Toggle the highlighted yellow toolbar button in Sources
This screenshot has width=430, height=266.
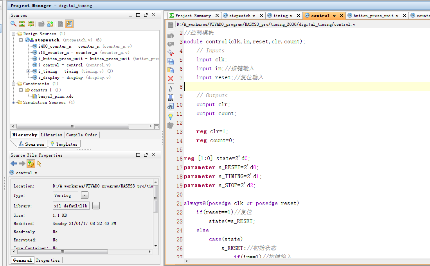pos(69,24)
